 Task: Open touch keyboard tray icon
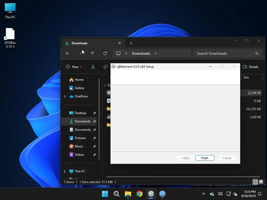point(220,194)
